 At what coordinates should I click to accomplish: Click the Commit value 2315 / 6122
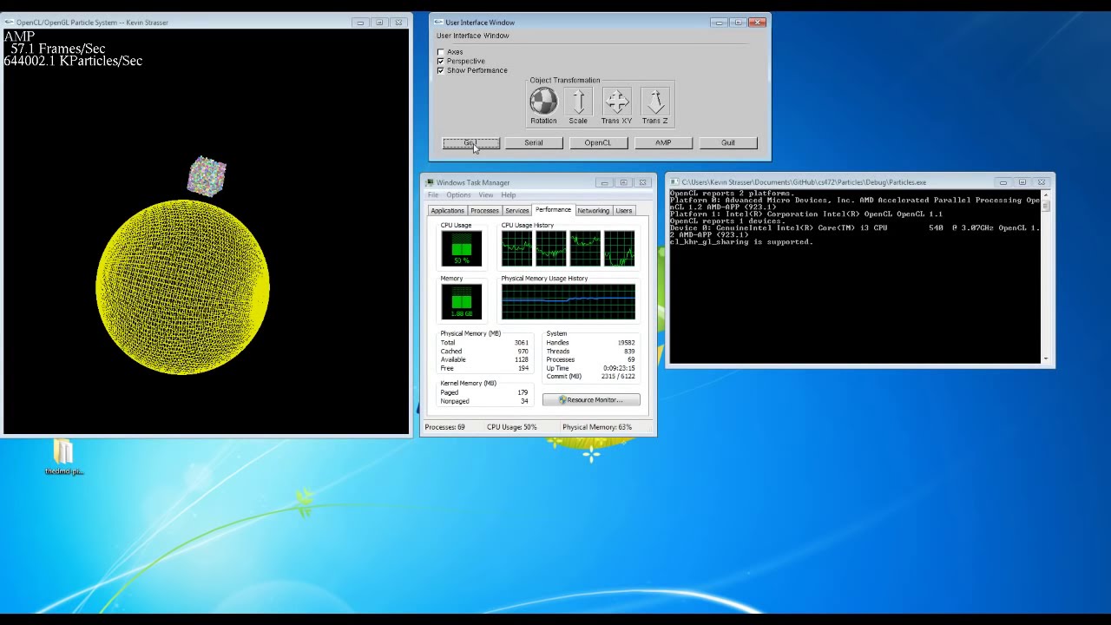pyautogui.click(x=619, y=377)
